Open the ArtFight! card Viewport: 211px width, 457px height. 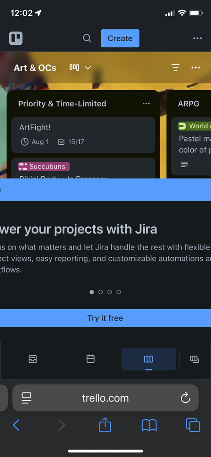point(83,135)
